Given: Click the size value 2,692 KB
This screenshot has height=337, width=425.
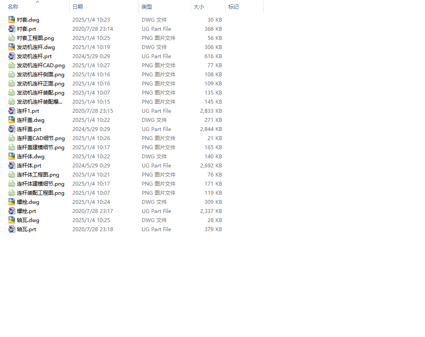Looking at the screenshot, I should coord(211,166).
